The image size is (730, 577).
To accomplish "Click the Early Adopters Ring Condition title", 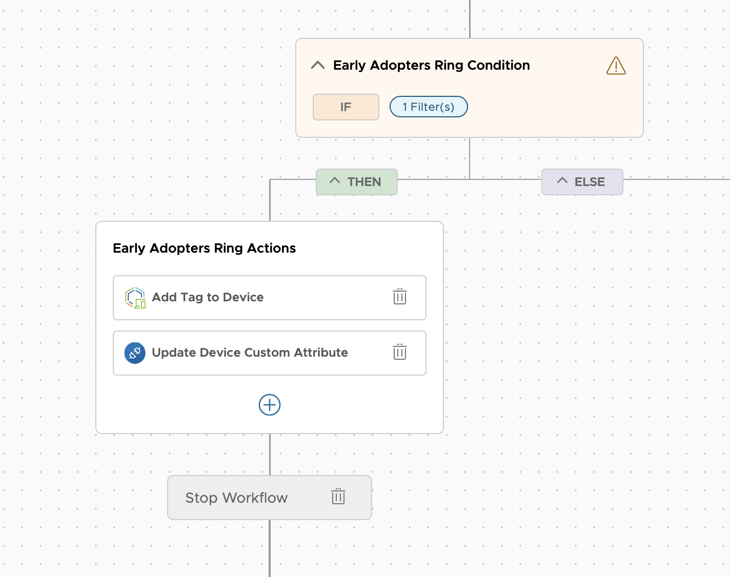I will tap(431, 65).
